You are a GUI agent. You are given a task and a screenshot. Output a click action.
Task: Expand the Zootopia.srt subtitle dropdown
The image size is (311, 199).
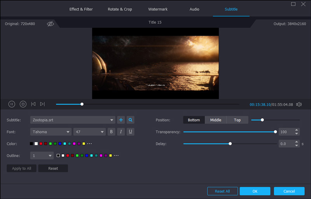(x=112, y=120)
